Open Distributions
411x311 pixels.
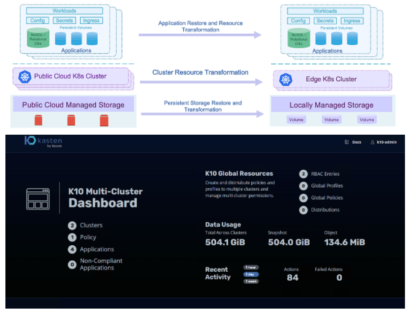coord(325,210)
